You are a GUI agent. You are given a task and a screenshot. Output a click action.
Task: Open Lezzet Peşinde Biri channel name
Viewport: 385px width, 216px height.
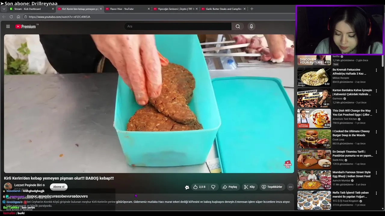28,185
